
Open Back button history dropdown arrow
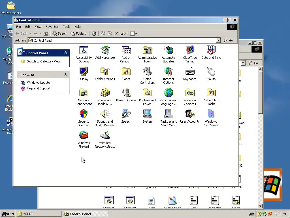click(x=30, y=33)
